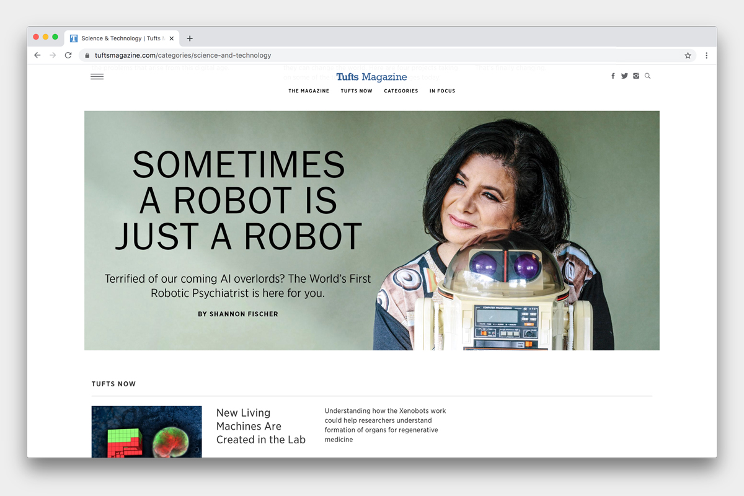Click the Tufts Magazine logo
The height and width of the screenshot is (496, 744).
click(x=371, y=77)
